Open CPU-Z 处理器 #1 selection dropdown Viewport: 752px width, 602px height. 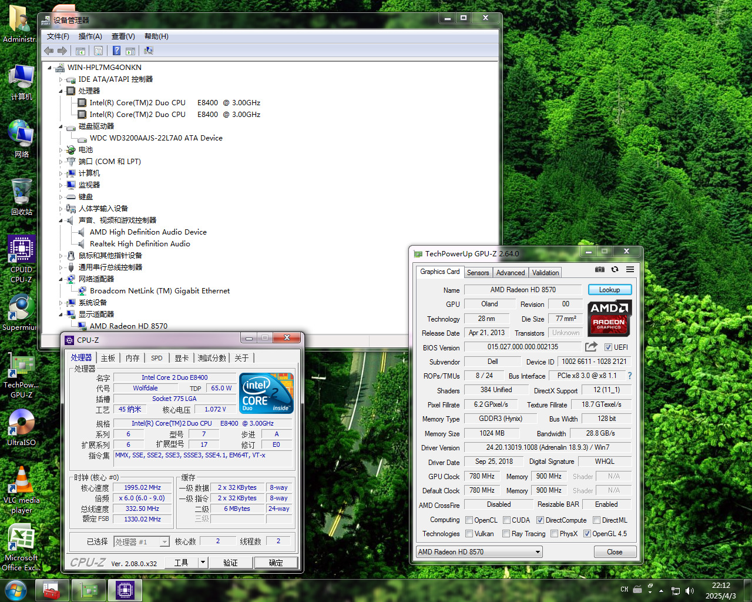(x=142, y=541)
